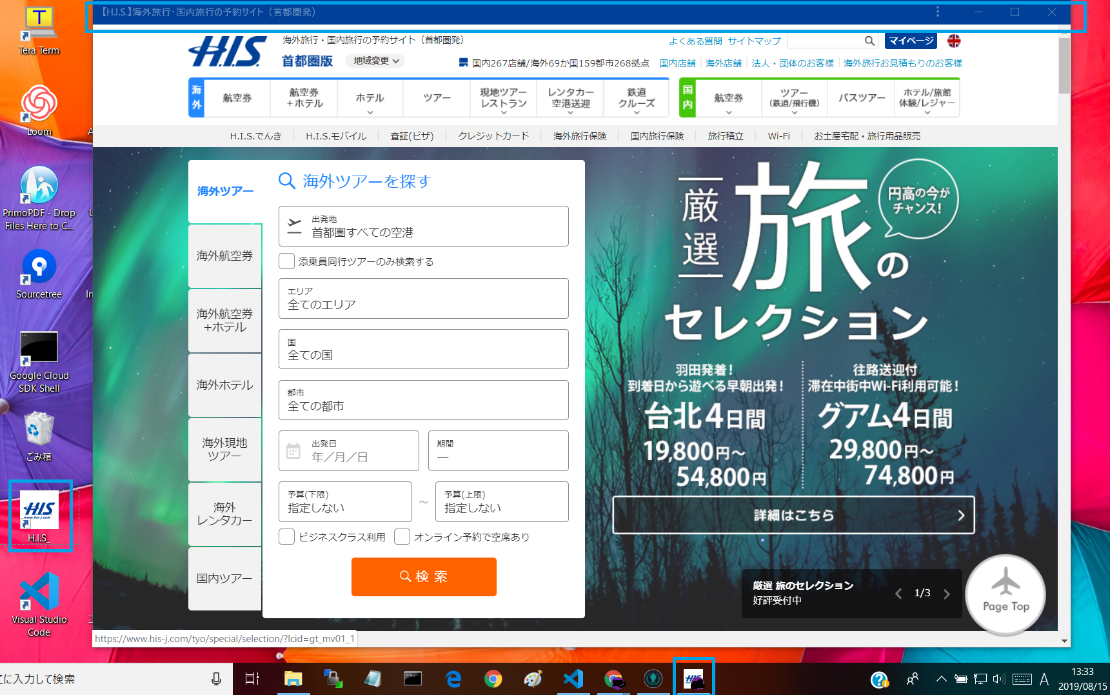Enable 添乗員同行ツアーのみ検索する checkbox

click(286, 261)
